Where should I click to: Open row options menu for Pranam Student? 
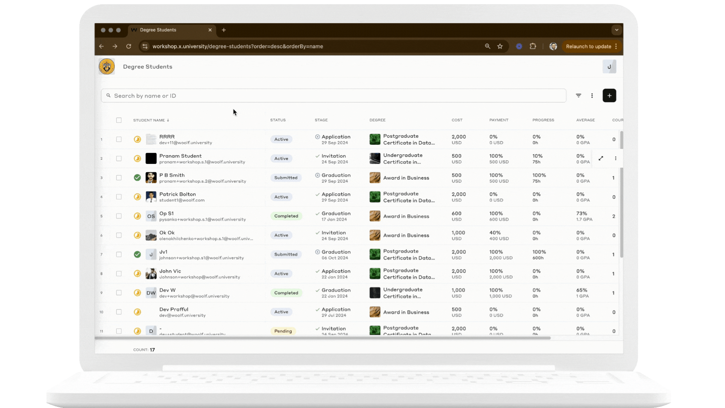[x=615, y=158]
